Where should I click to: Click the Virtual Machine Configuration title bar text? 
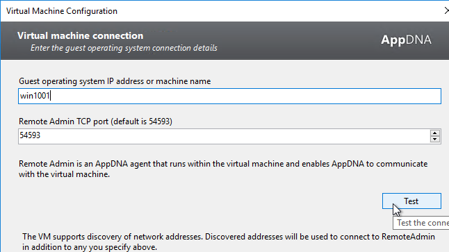coord(62,11)
